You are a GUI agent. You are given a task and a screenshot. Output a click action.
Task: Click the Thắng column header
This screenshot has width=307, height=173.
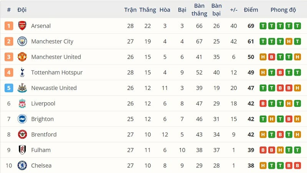tap(148, 10)
